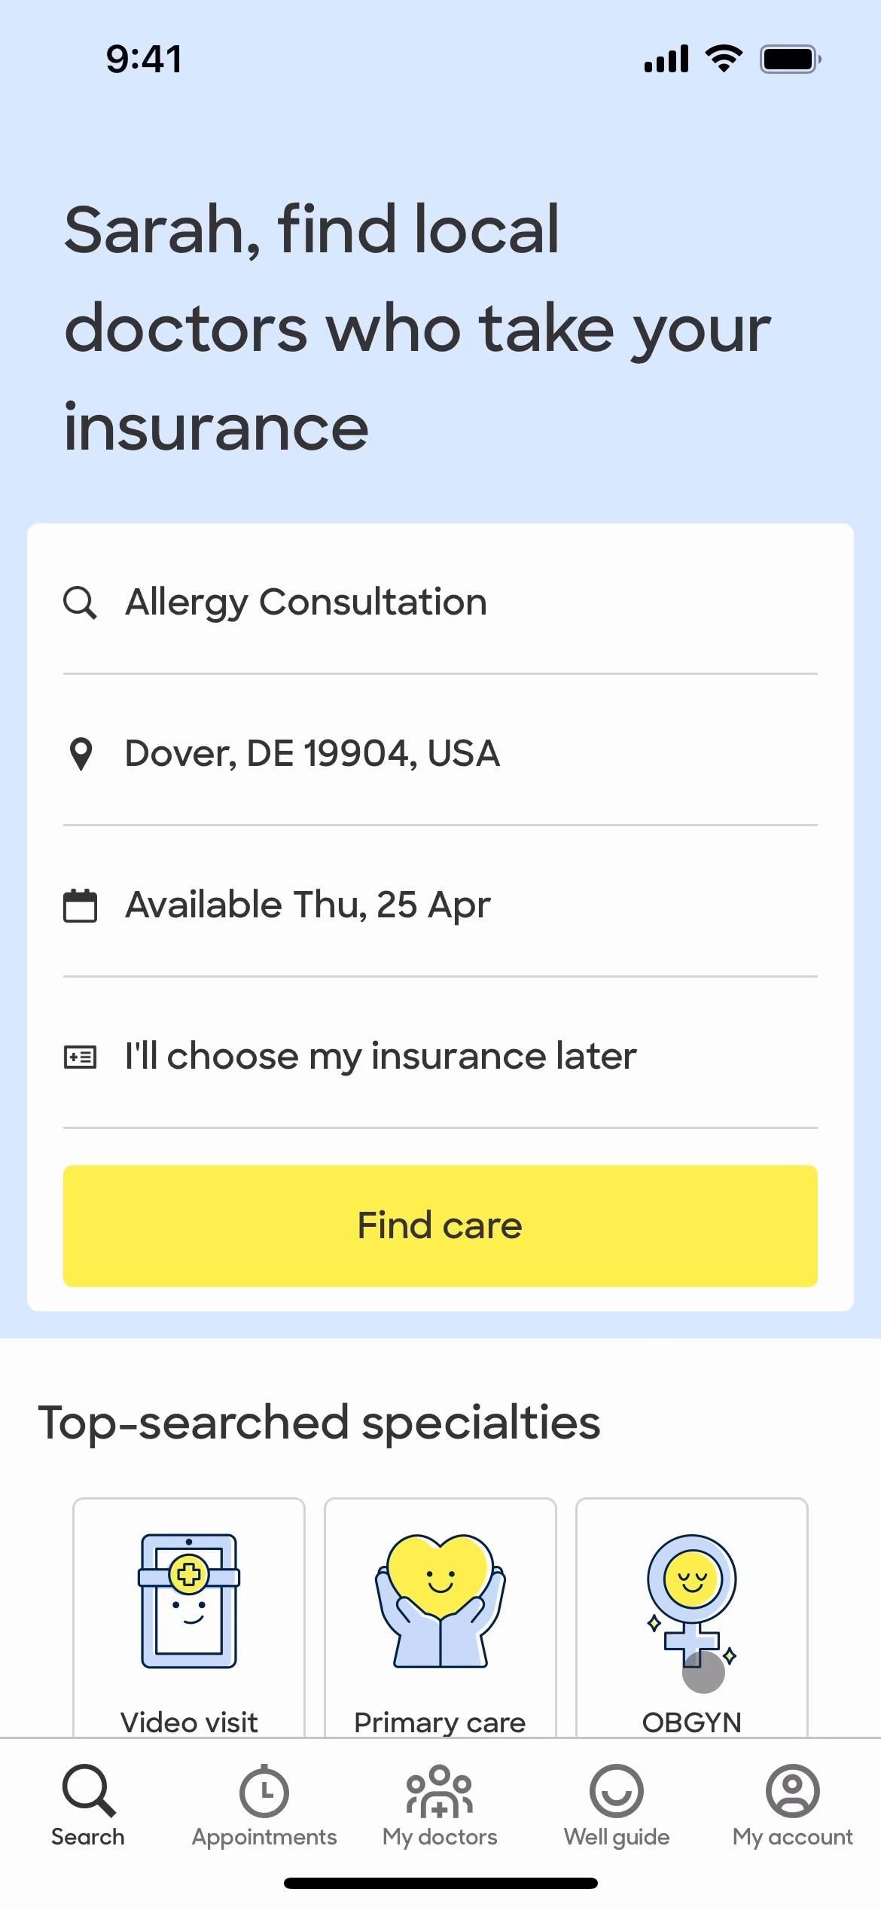Open the OBGYN specialty icon
The height and width of the screenshot is (1907, 881).
click(x=691, y=1600)
